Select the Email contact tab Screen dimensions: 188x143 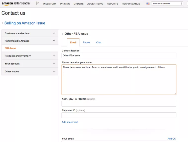[73, 43]
